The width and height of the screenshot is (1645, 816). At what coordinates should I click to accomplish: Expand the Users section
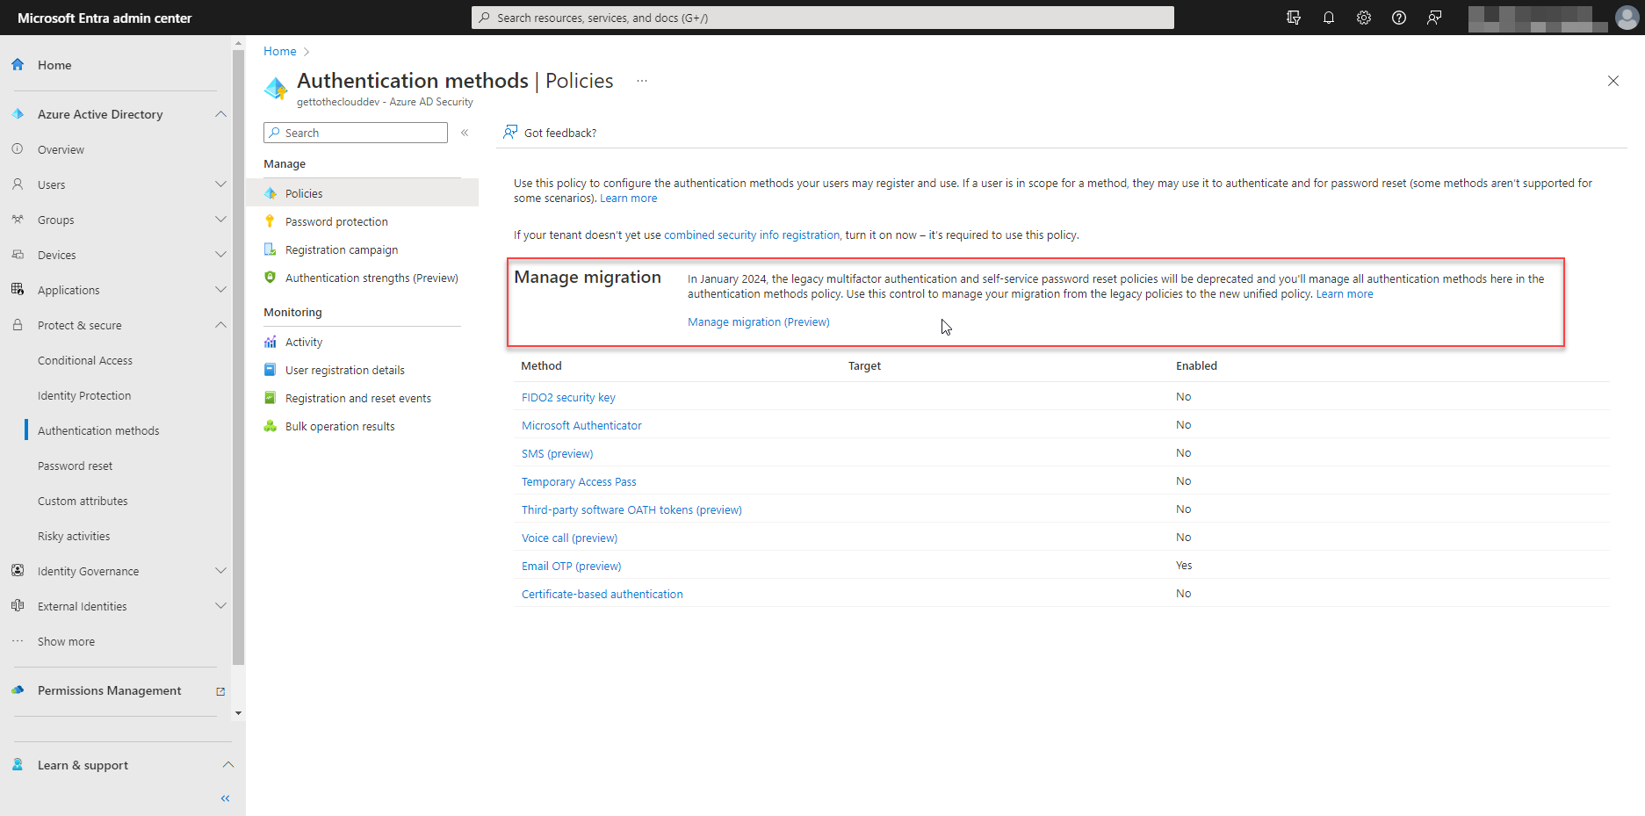point(220,184)
